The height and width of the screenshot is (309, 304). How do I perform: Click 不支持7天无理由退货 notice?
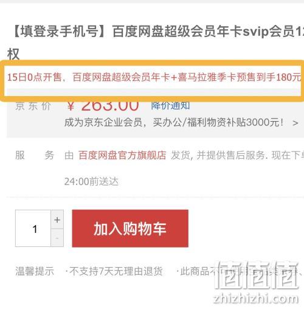(x=116, y=271)
